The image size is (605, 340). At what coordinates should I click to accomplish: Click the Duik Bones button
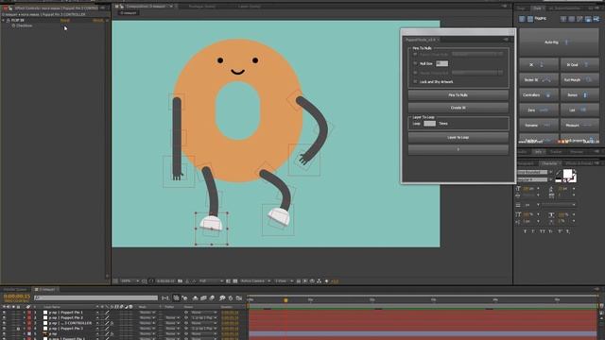point(579,94)
